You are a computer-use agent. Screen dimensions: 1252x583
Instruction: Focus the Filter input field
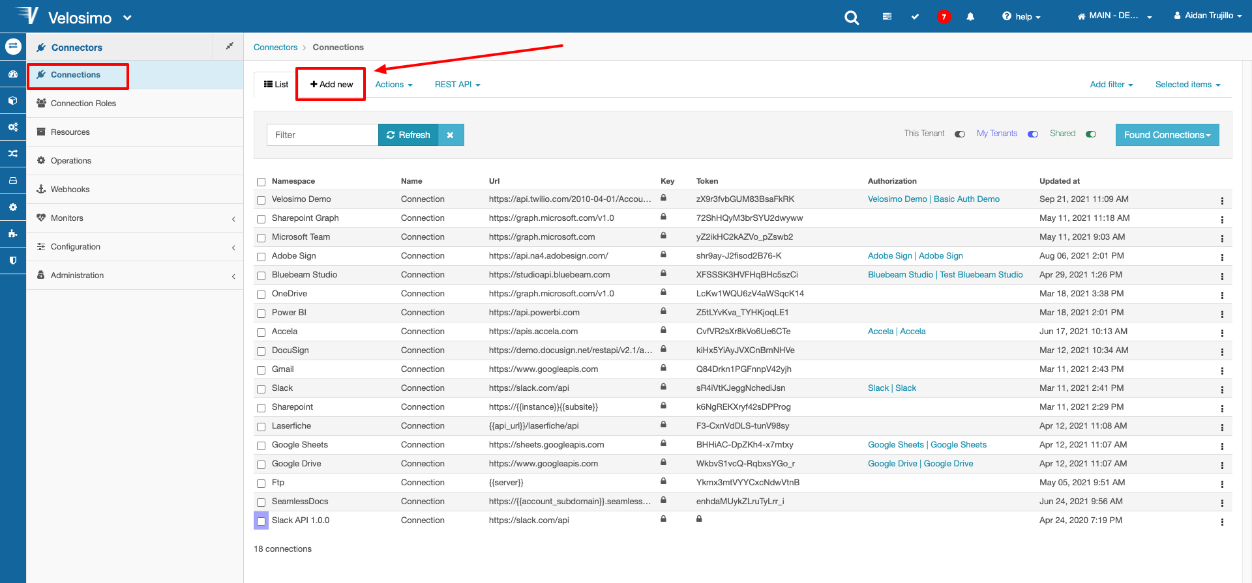point(322,135)
